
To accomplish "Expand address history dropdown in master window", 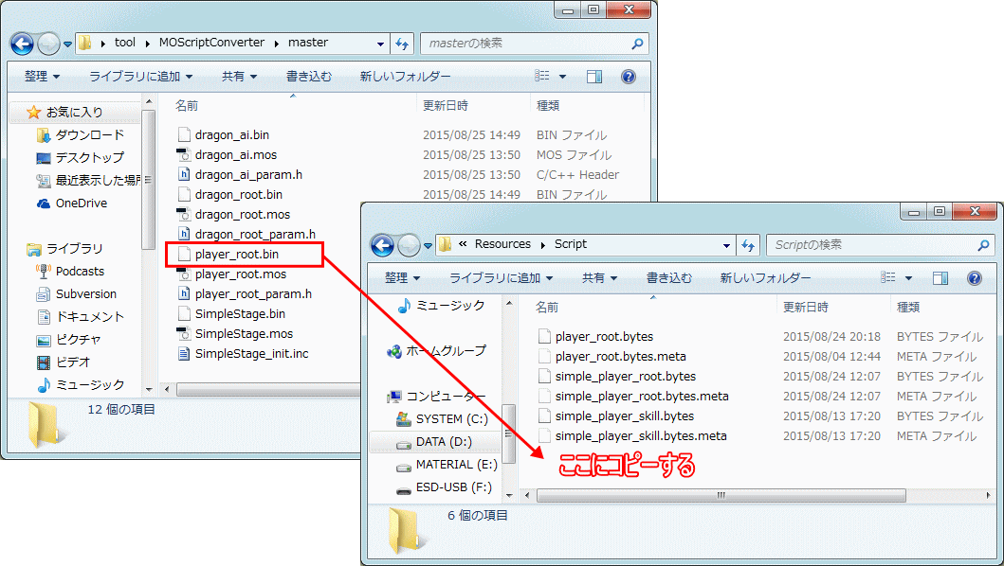I will [380, 44].
